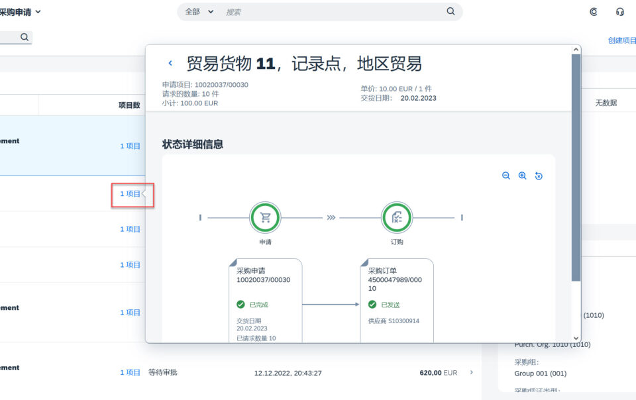This screenshot has height=400, width=636.
Task: Click the date 12.12.2022, 20:43:27
Action: [288, 373]
